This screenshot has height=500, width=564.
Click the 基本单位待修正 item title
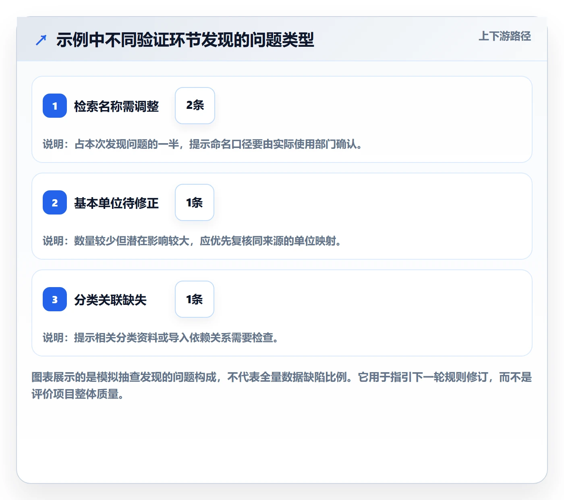116,203
